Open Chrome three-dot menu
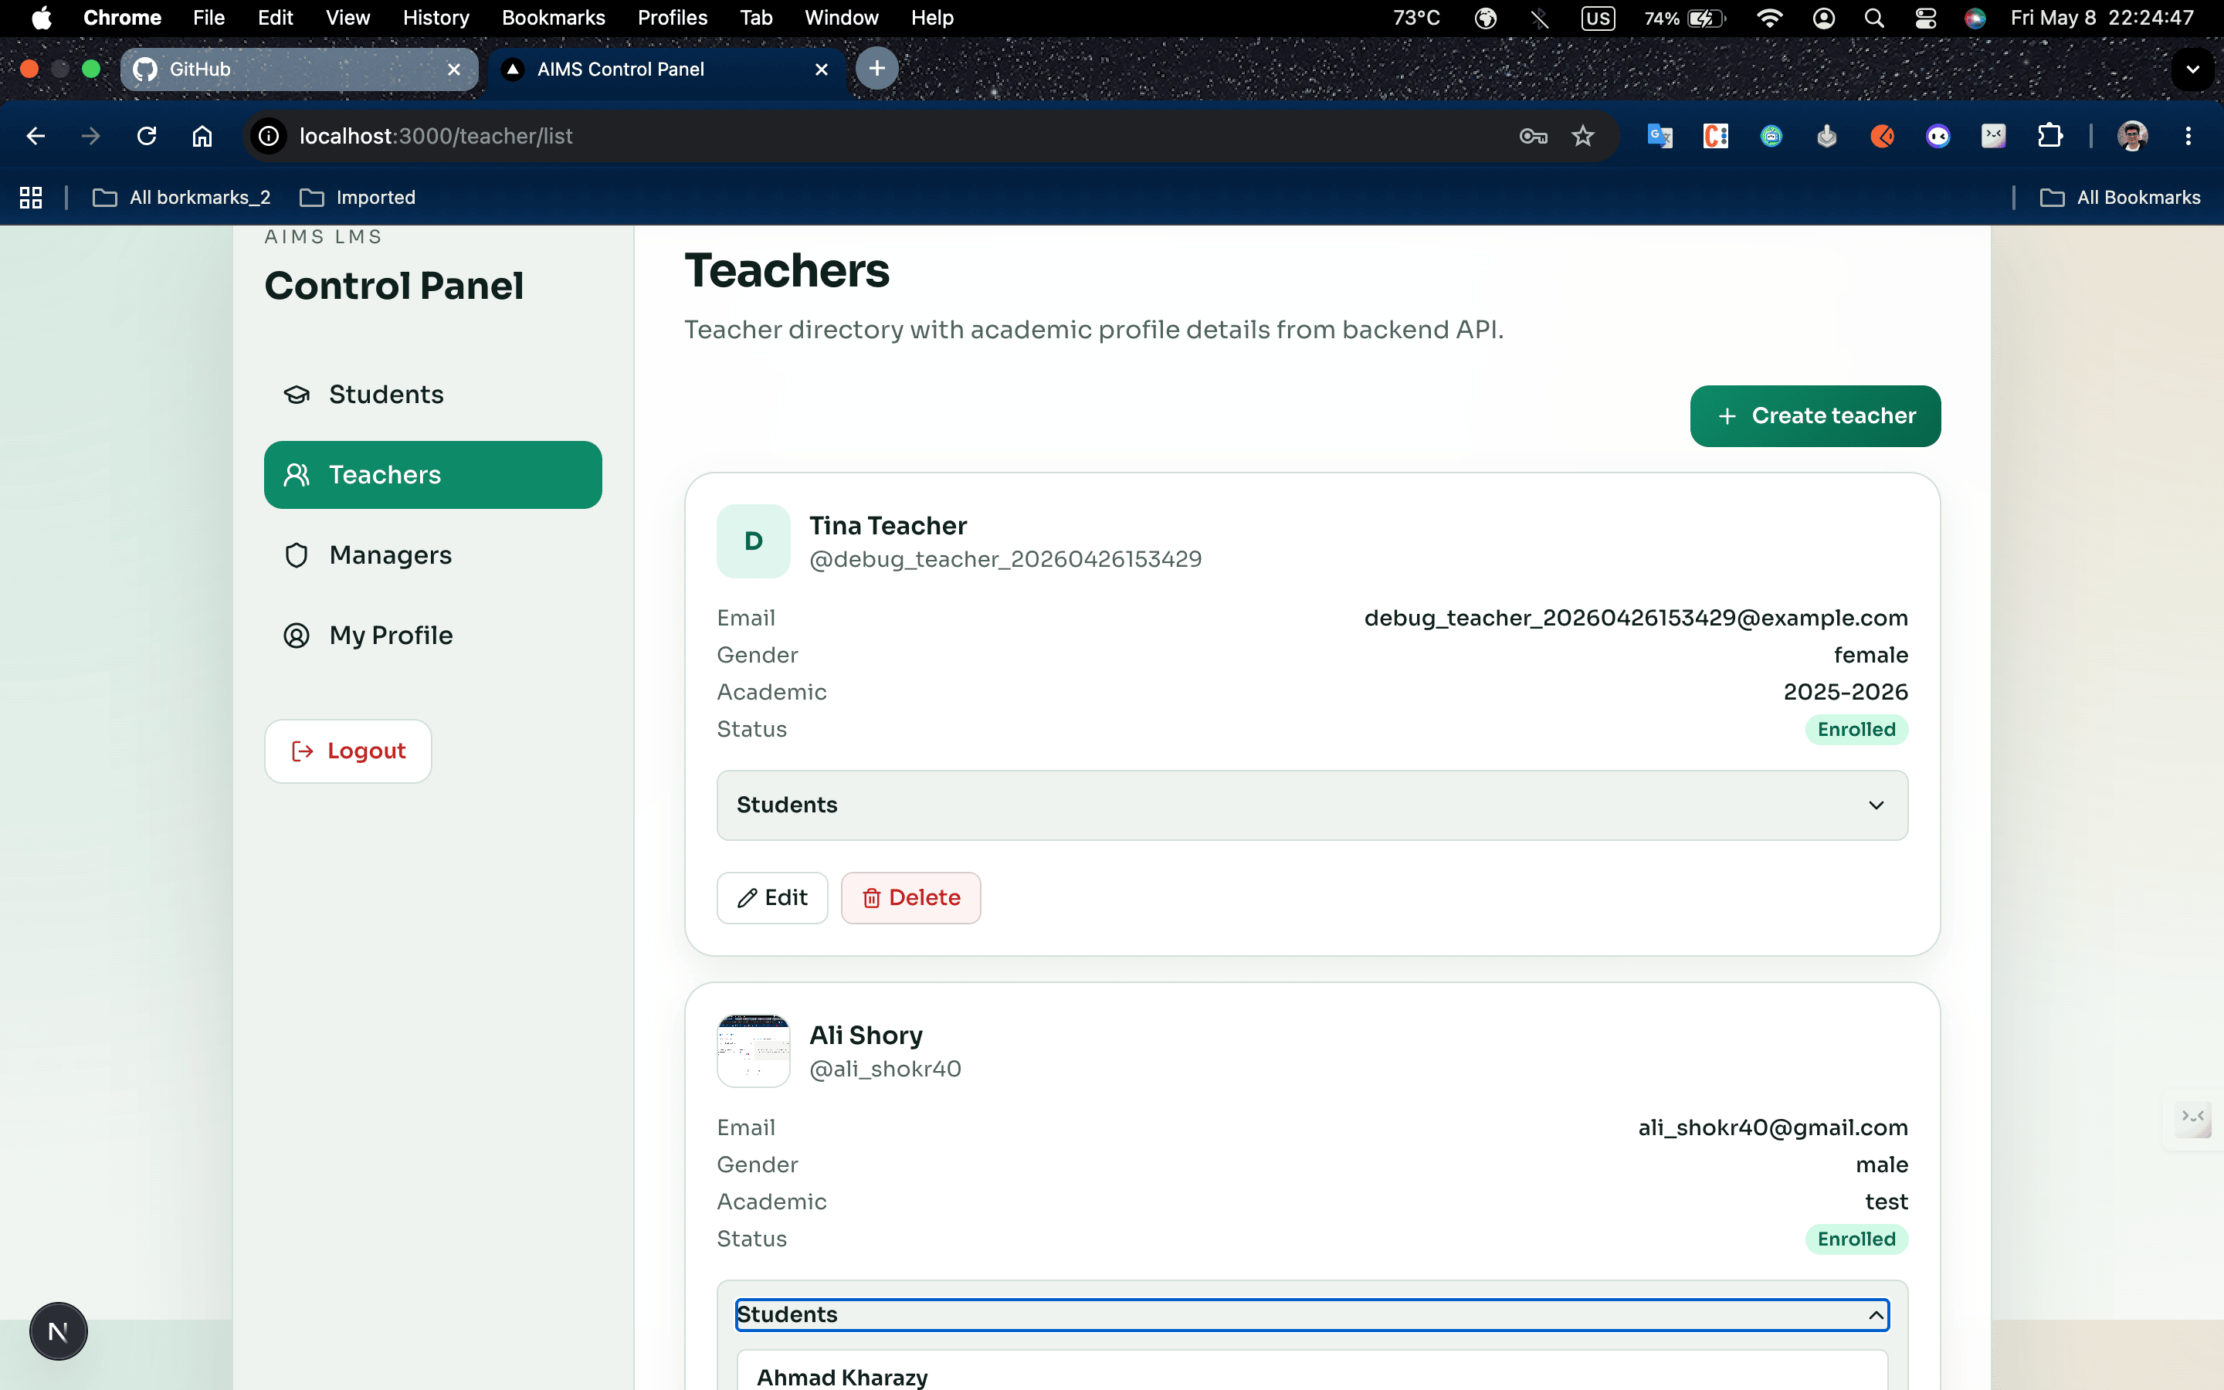This screenshot has width=2224, height=1390. 2188,136
